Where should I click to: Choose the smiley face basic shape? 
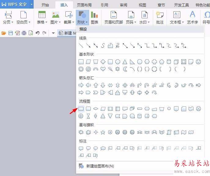pyautogui.click(x=198, y=62)
